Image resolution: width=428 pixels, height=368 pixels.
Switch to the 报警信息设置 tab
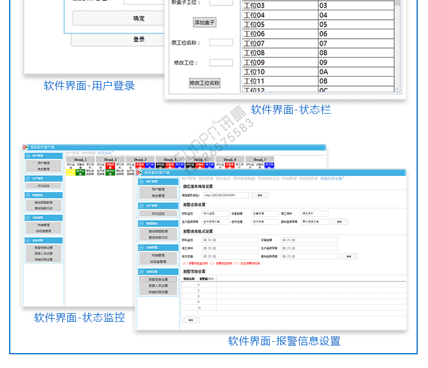click(333, 179)
